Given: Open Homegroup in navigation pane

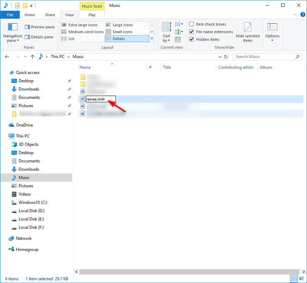Looking at the screenshot, I should click(x=27, y=249).
